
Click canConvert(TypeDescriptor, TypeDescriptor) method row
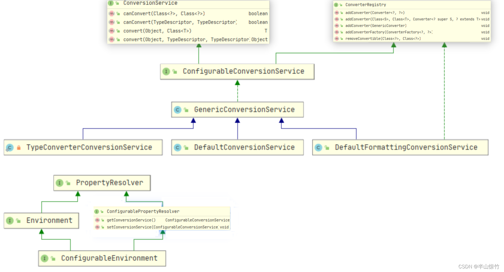click(188, 22)
